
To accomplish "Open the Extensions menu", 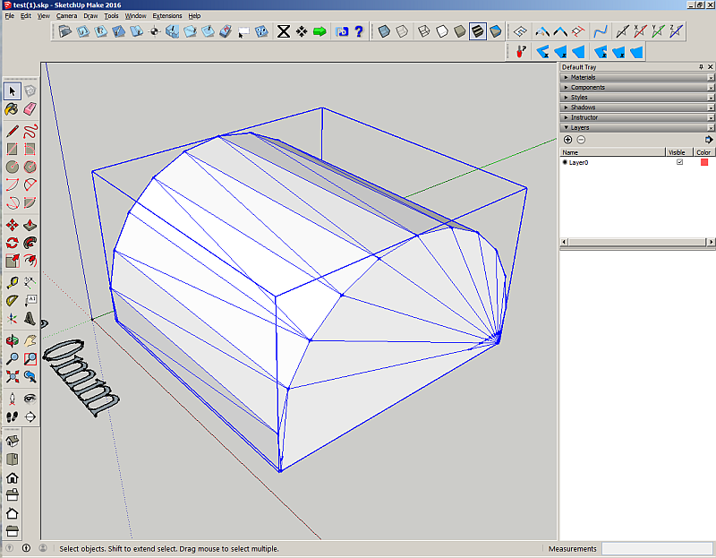I will pyautogui.click(x=166, y=16).
